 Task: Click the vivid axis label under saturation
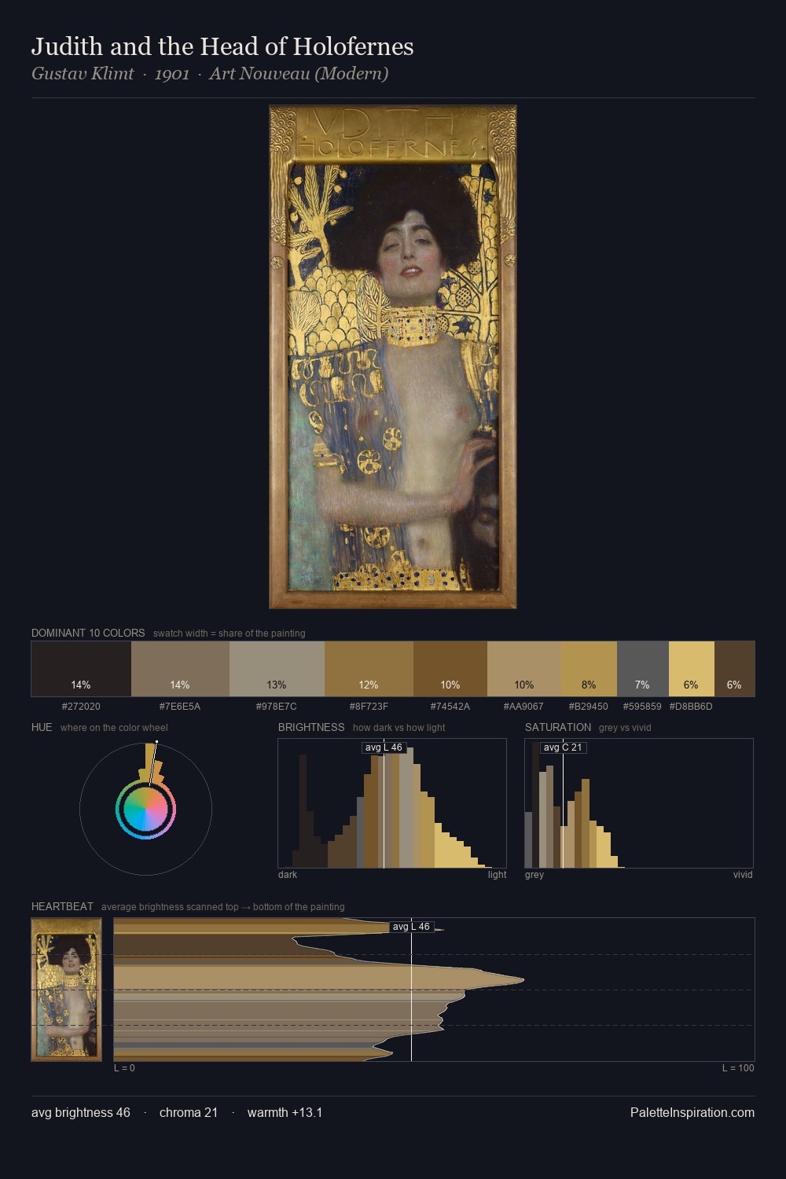point(743,875)
